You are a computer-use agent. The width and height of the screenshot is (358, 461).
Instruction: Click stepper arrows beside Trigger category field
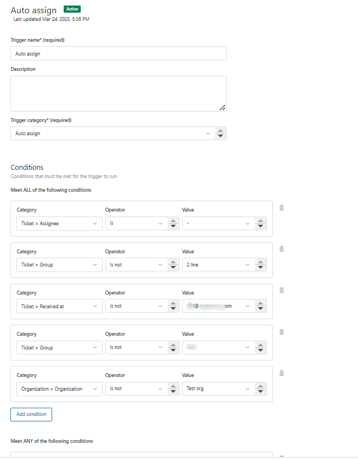[220, 134]
